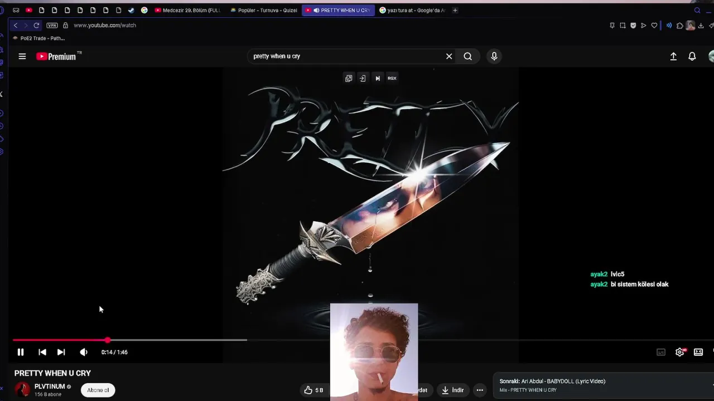Screen dimensions: 714x401
Task: Open the ad blocker shield icon
Action: (633, 25)
